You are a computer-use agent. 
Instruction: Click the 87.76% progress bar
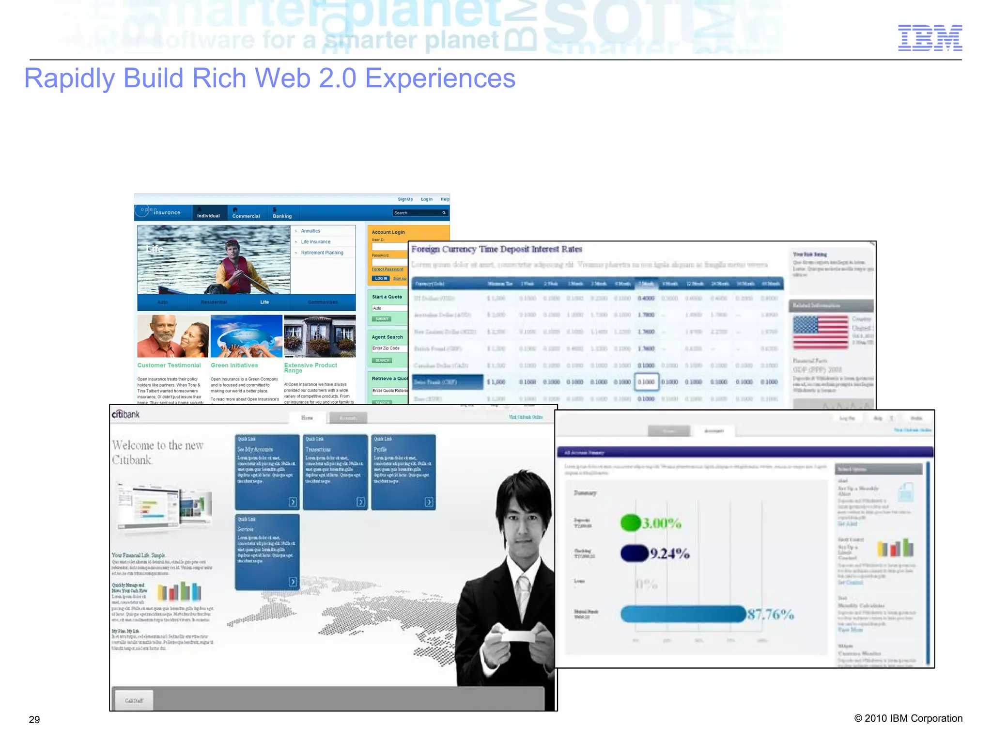click(683, 614)
